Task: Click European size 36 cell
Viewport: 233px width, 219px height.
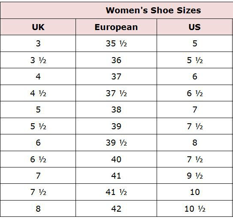Action: [116, 60]
